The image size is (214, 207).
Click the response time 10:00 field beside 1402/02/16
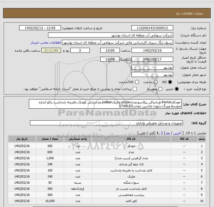[x=110, y=50]
